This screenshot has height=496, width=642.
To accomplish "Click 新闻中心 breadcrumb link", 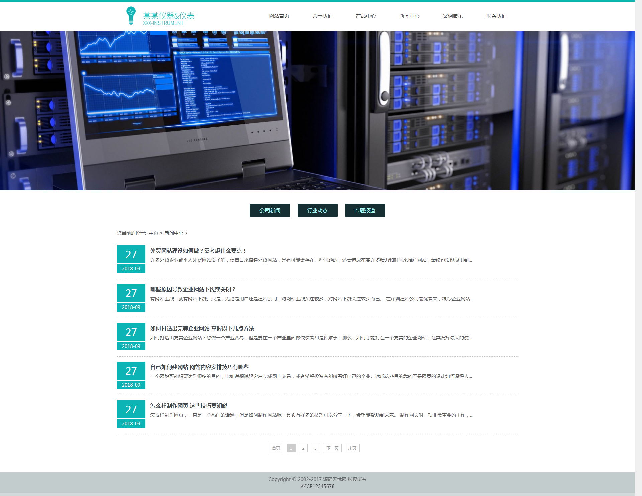I will point(174,233).
